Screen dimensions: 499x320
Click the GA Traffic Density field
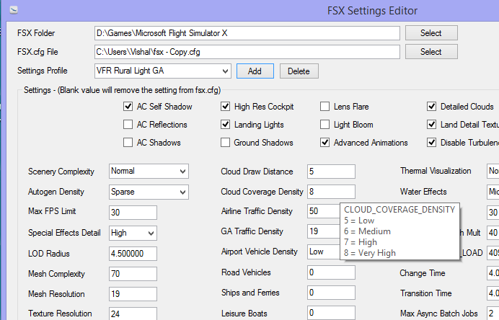(324, 231)
